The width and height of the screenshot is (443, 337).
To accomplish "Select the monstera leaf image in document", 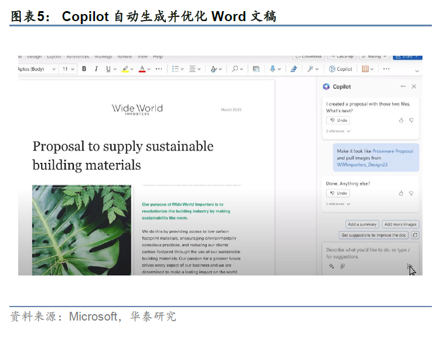I will [x=81, y=230].
